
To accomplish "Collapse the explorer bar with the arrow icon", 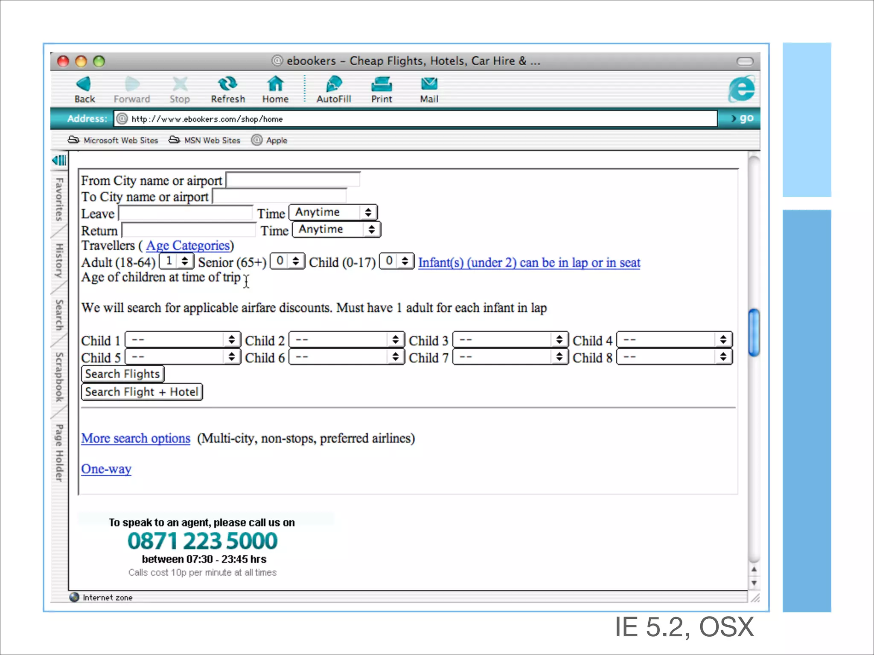I will click(x=59, y=160).
